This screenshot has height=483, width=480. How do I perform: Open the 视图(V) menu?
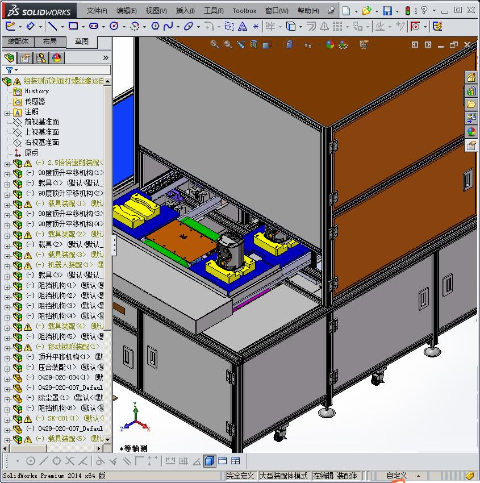(156, 11)
